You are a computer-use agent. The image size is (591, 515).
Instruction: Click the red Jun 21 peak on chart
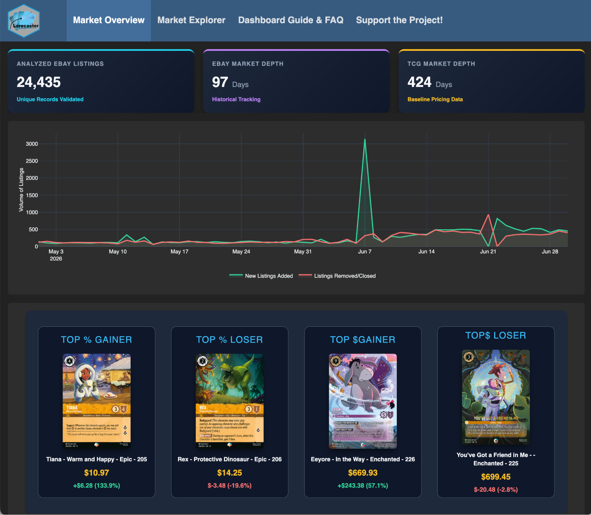click(x=488, y=215)
